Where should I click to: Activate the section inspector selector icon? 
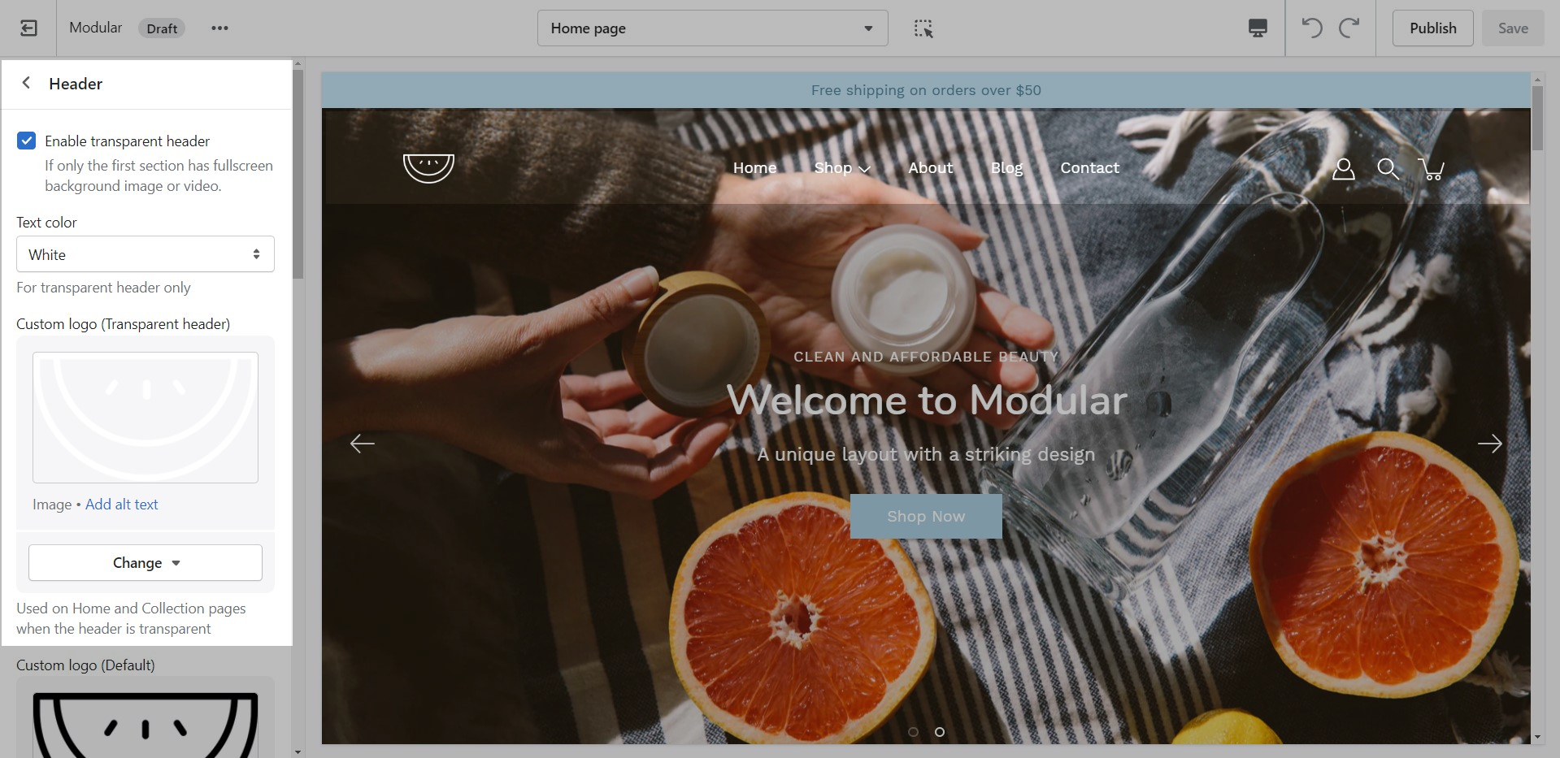coord(923,28)
